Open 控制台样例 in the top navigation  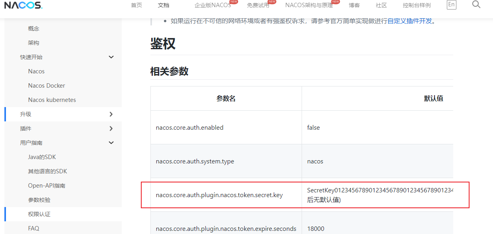click(x=417, y=5)
